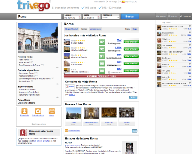Click the trivago logo
This screenshot has height=154, width=192.
click(33, 5)
